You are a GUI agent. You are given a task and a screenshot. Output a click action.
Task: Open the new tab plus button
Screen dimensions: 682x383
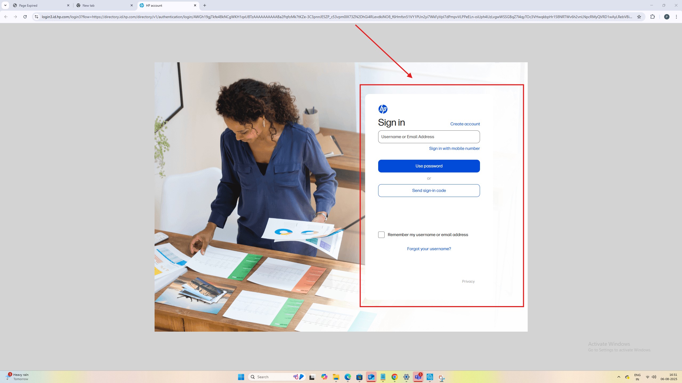click(x=204, y=5)
